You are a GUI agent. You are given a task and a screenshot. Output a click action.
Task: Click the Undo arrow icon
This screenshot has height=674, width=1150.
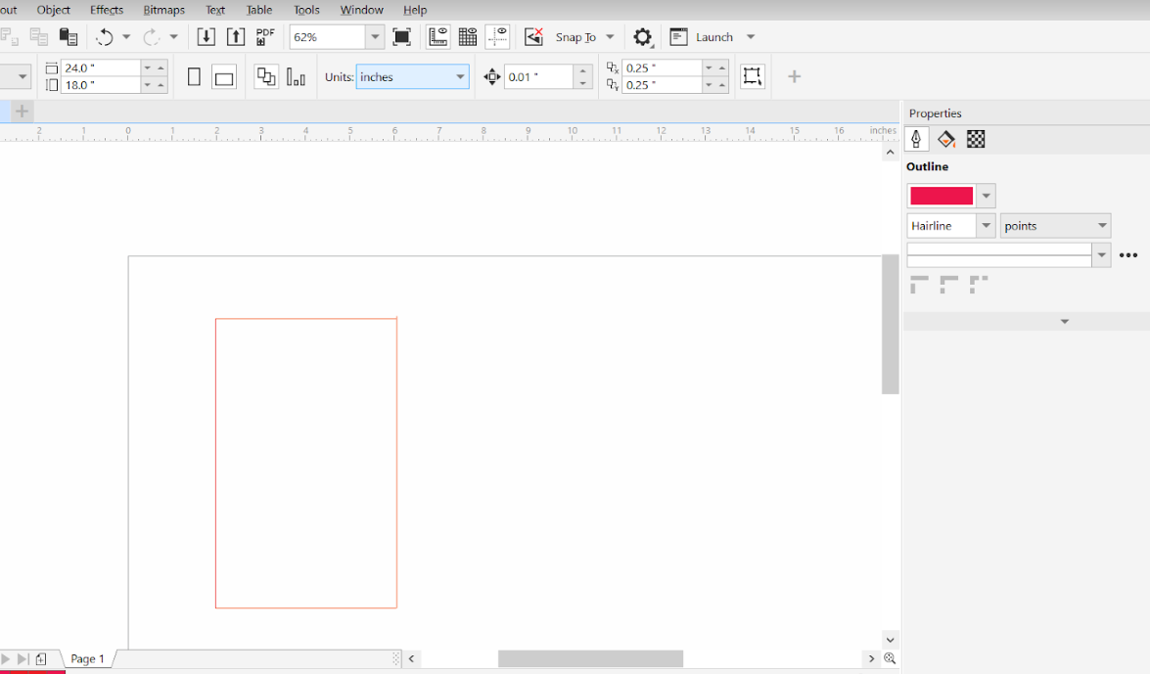point(105,36)
